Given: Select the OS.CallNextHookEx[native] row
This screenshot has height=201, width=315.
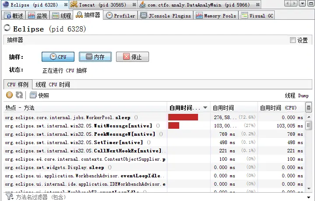Looking at the screenshot, I should 154,151.
